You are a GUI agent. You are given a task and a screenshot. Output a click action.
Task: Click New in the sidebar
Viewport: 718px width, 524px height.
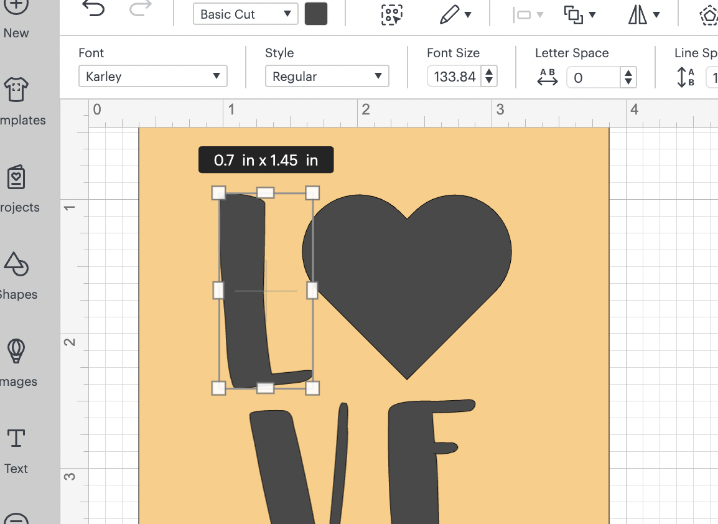pyautogui.click(x=16, y=19)
